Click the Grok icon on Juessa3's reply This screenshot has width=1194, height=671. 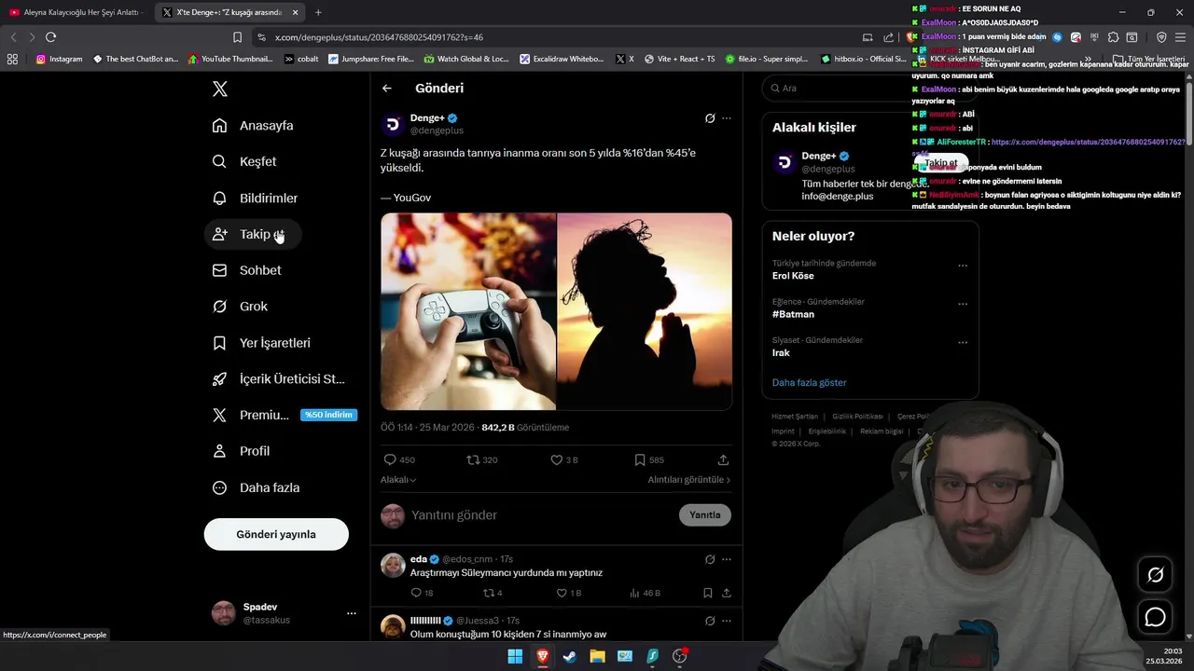coord(710,621)
